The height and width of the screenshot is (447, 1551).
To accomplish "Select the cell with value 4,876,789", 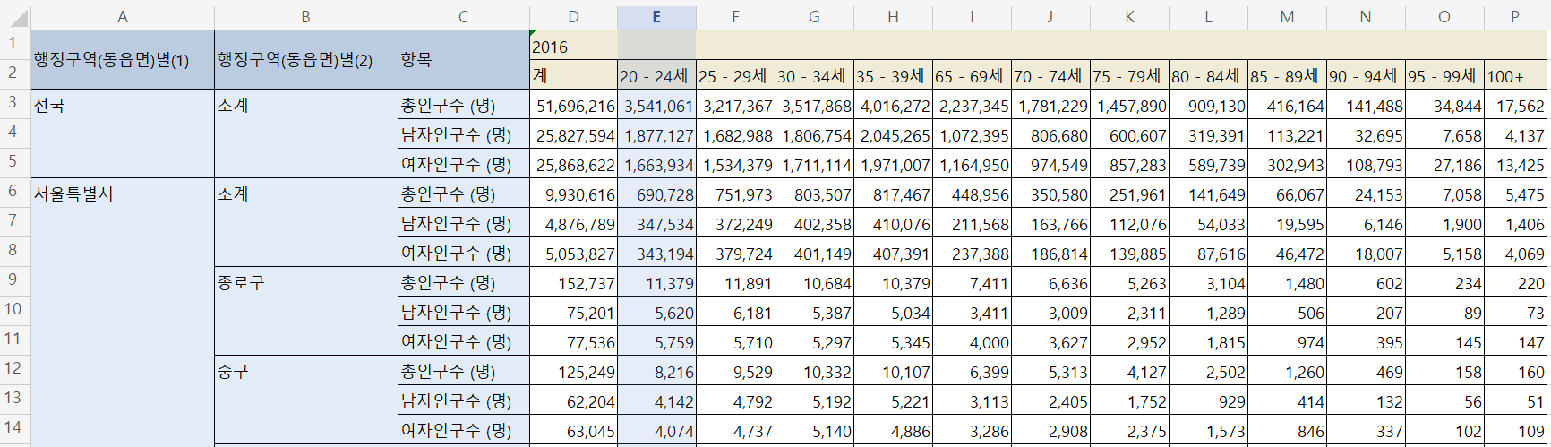I will pyautogui.click(x=573, y=223).
